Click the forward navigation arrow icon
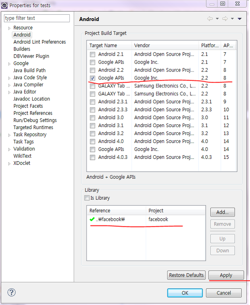Image resolution: width=250 pixels, height=305 pixels. (x=225, y=19)
